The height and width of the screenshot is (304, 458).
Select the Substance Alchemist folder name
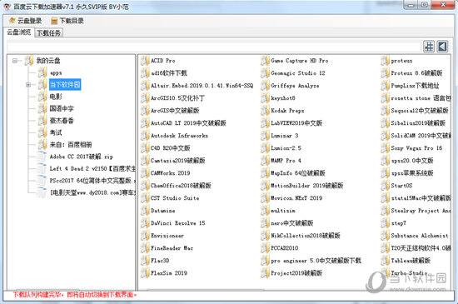coord(420,236)
